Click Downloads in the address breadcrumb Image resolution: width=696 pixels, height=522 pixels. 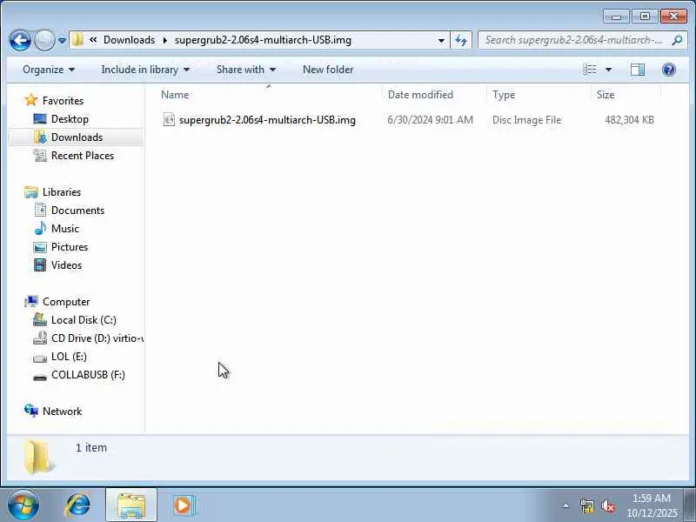(129, 40)
